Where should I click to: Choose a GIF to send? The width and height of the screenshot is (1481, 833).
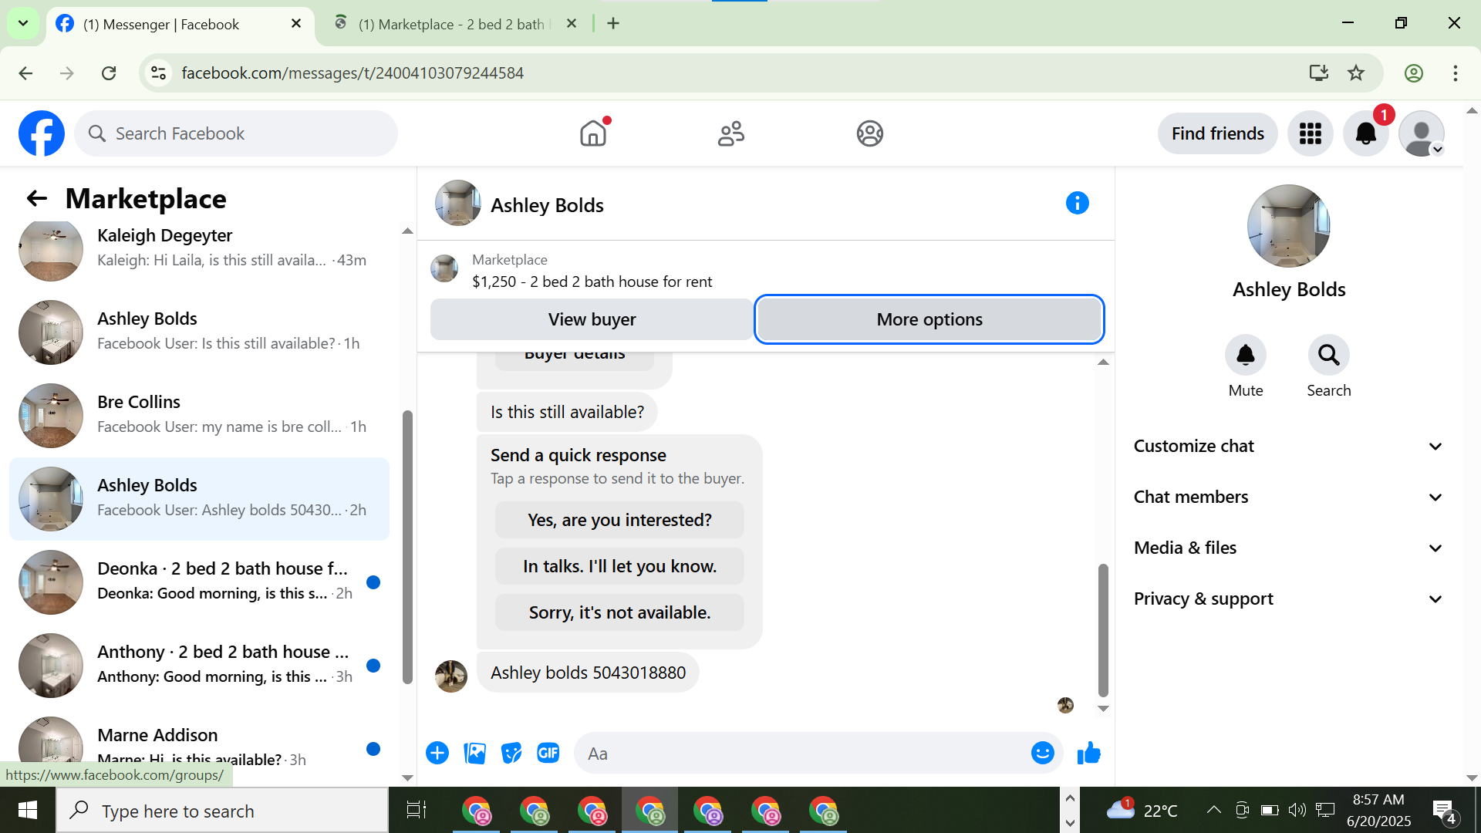click(548, 754)
